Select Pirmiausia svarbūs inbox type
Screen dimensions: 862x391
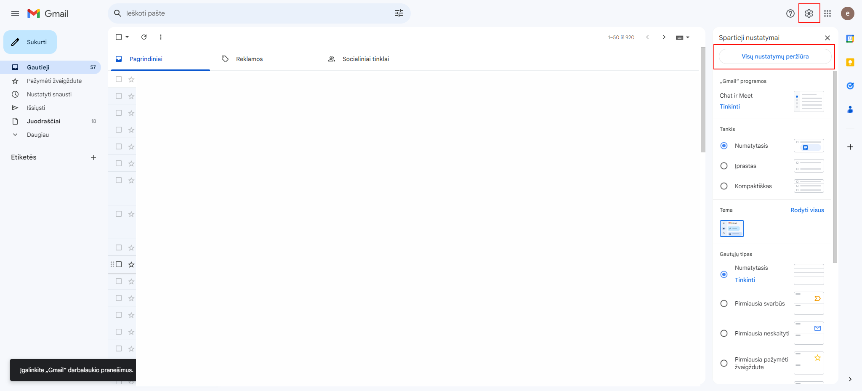[724, 303]
